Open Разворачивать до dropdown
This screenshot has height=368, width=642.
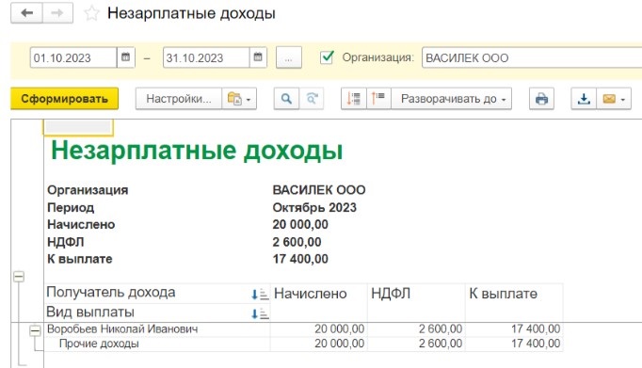pyautogui.click(x=452, y=99)
